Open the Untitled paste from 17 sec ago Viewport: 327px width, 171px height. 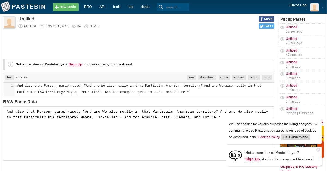tap(291, 27)
